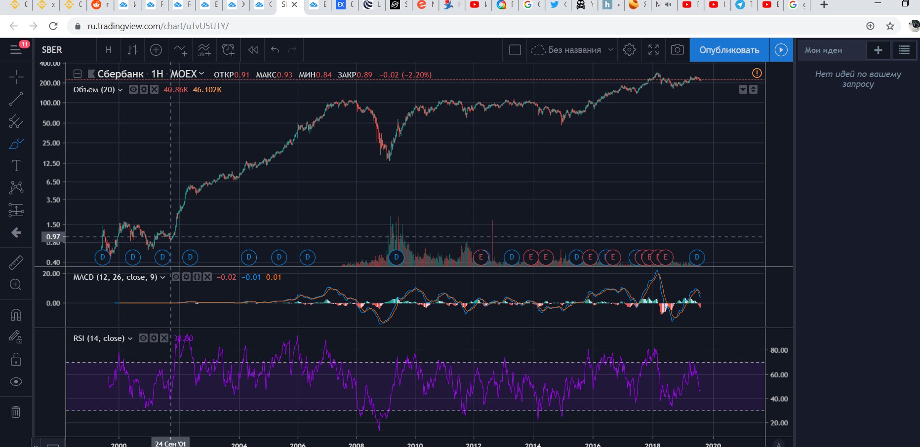The image size is (920, 447).
Task: Toggle hide all drawings eye
Action: pyautogui.click(x=16, y=382)
